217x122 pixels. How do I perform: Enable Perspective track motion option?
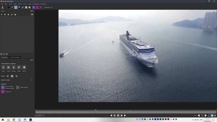[x=24, y=67]
